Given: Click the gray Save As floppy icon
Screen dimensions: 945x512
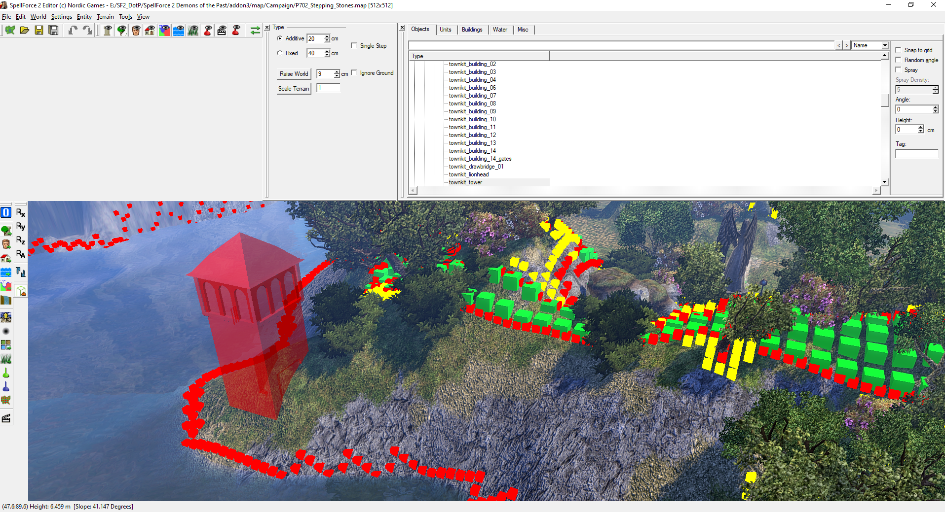Looking at the screenshot, I should (x=53, y=31).
